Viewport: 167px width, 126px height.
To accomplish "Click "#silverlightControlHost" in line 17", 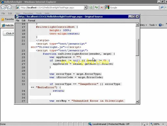I will [55, 27].
